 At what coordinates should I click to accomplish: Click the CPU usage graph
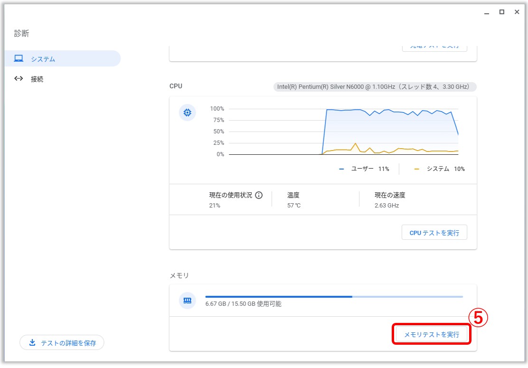point(343,132)
